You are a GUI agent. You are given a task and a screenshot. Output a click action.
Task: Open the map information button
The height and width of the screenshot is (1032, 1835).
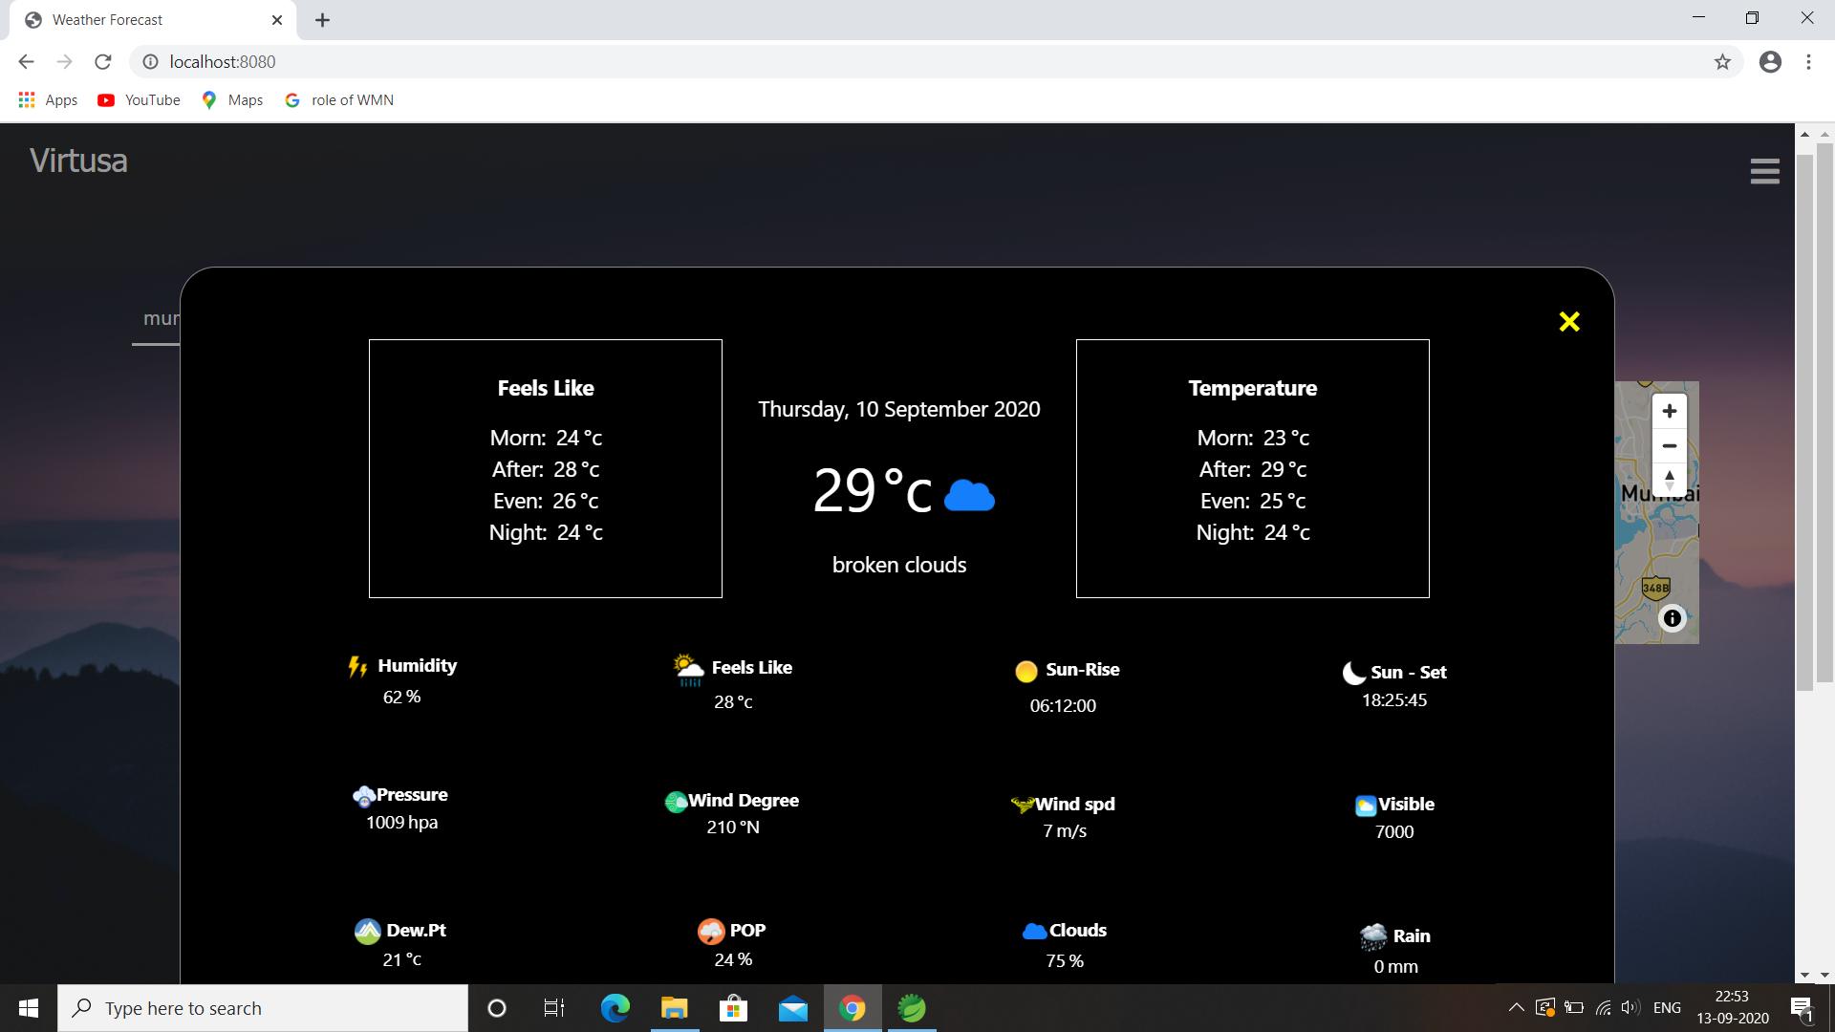tap(1673, 618)
